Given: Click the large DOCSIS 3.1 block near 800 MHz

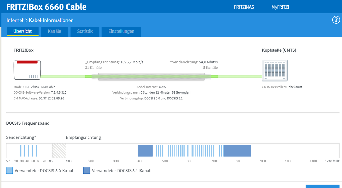Looking at the screenshot, I should coord(237,151).
